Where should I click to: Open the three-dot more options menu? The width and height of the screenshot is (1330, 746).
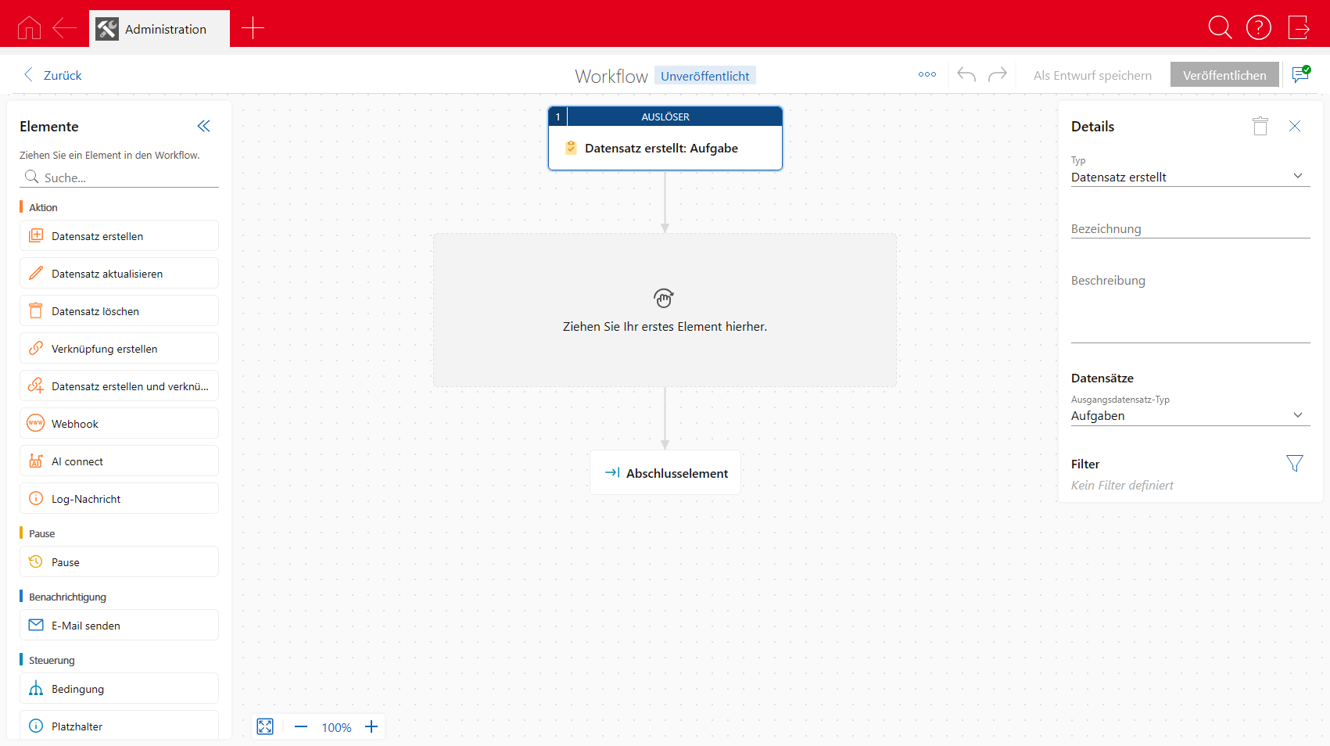(927, 75)
